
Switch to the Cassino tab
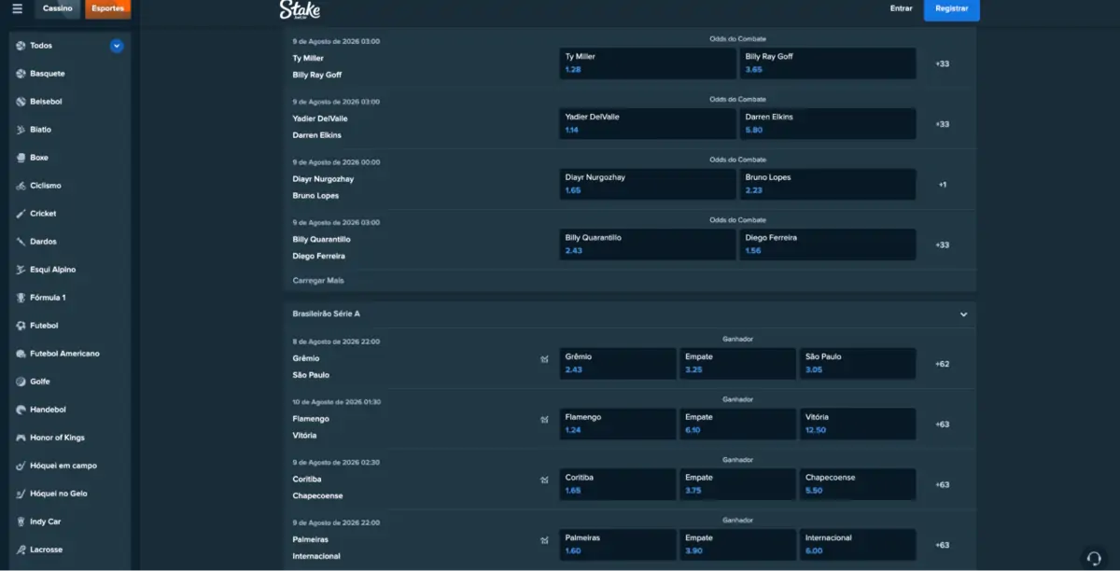(x=58, y=8)
